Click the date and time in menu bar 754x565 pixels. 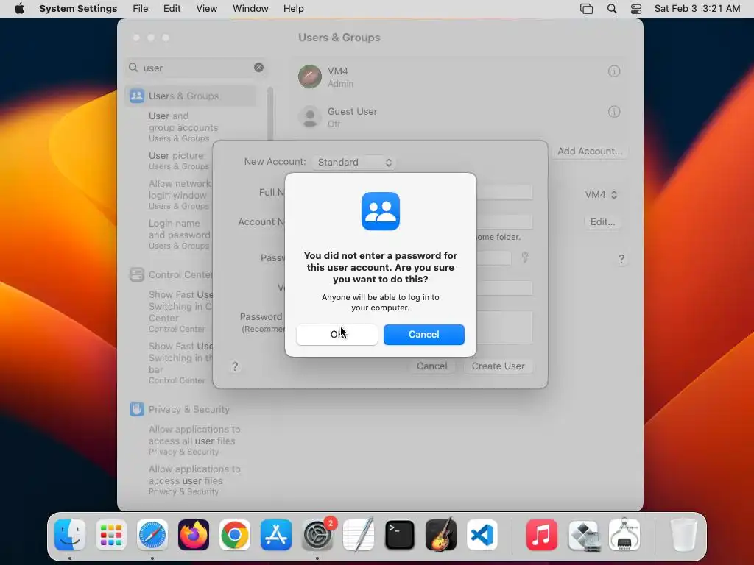tap(697, 9)
